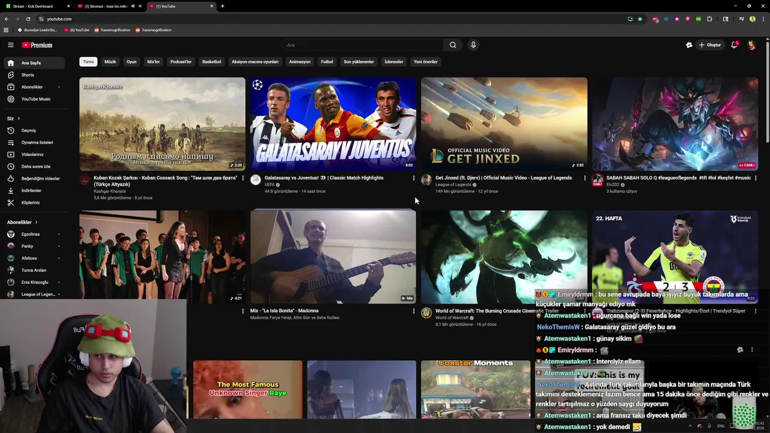This screenshot has height=433, width=770.
Task: Select the Futbol filter chip
Action: click(x=327, y=61)
